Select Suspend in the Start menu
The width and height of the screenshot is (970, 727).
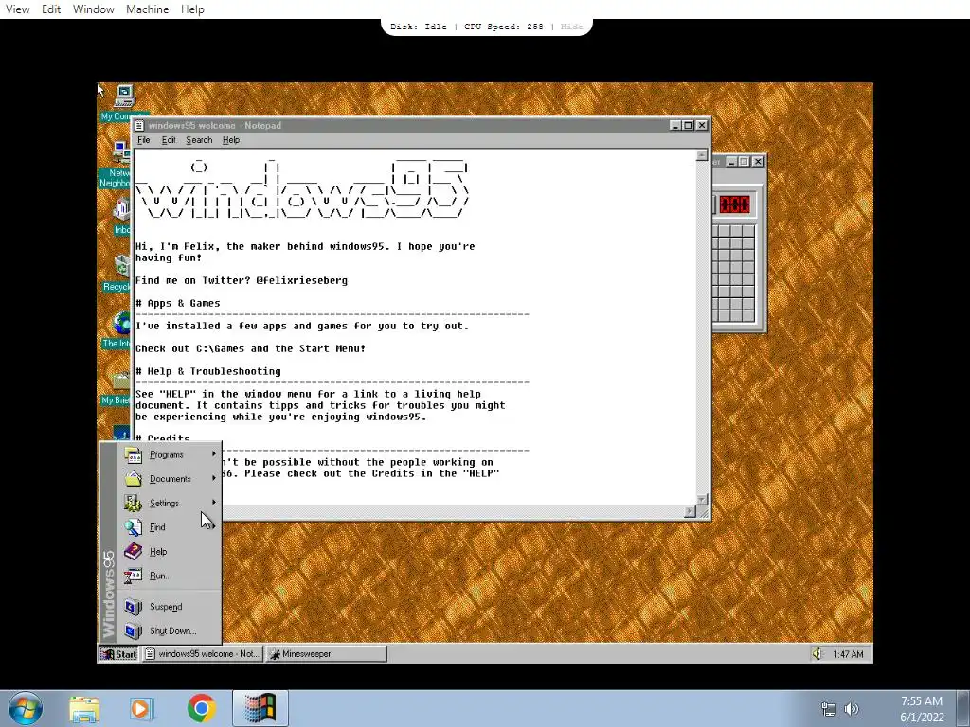click(169, 607)
